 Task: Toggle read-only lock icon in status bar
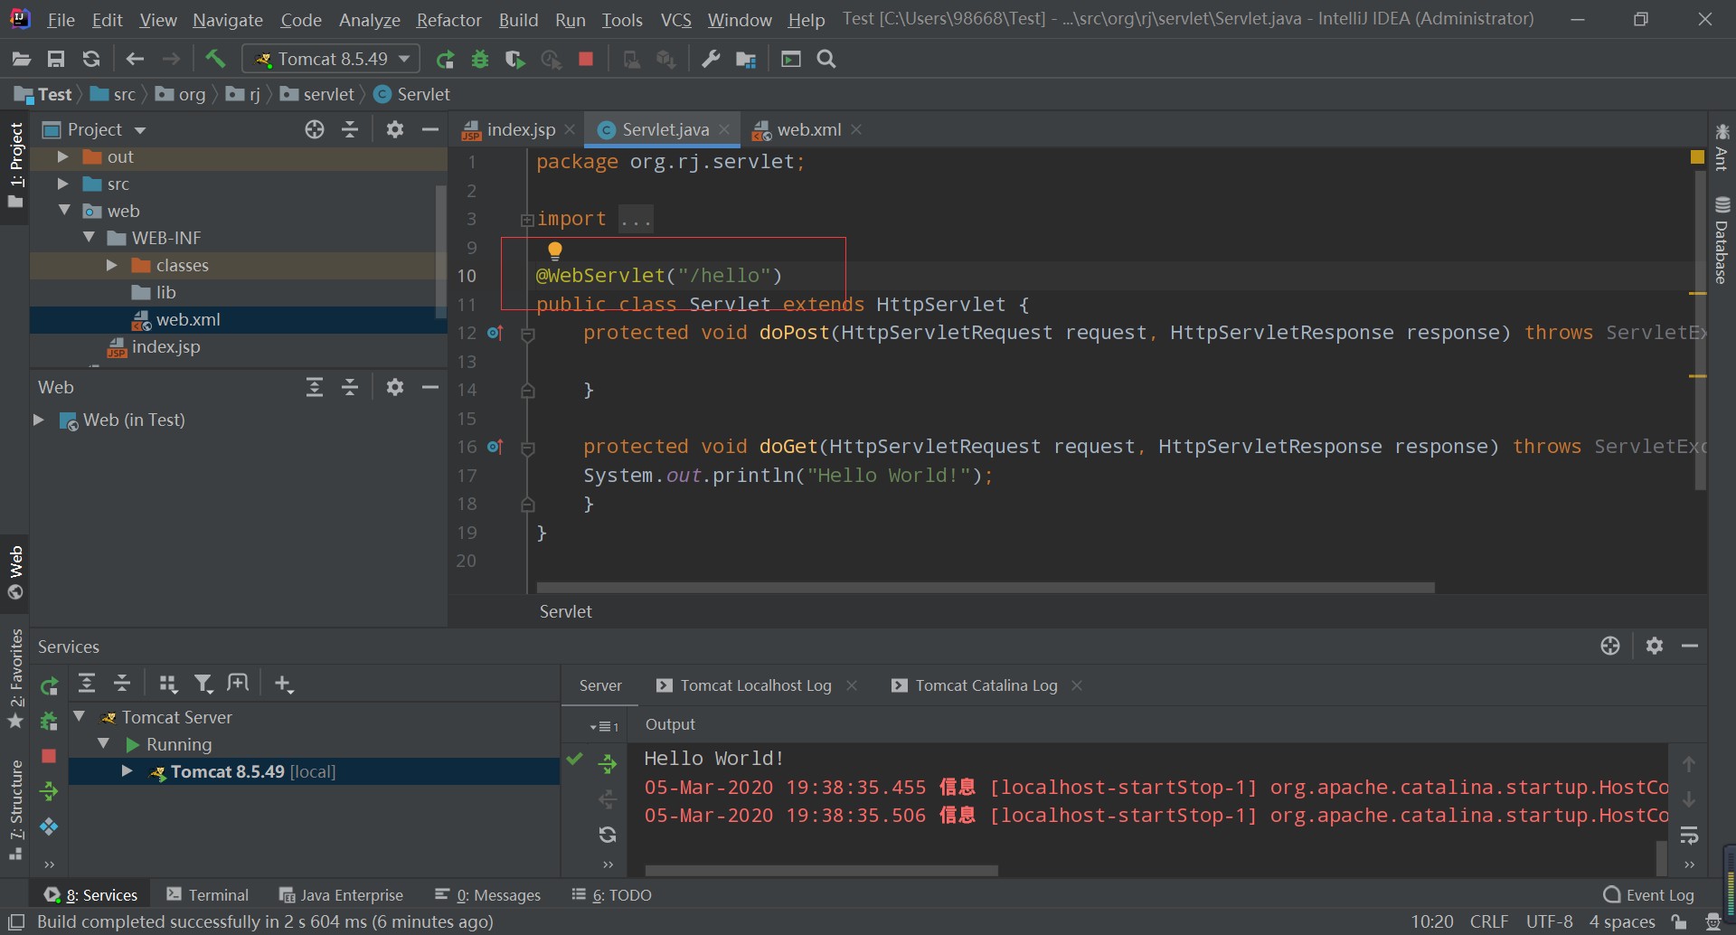1680,922
